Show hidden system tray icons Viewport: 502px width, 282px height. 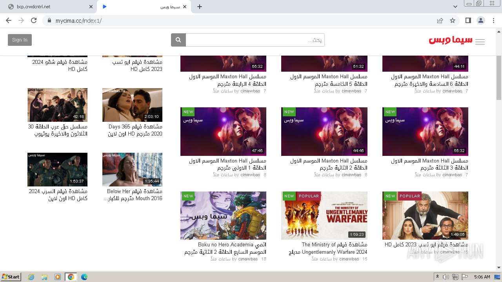point(438,277)
